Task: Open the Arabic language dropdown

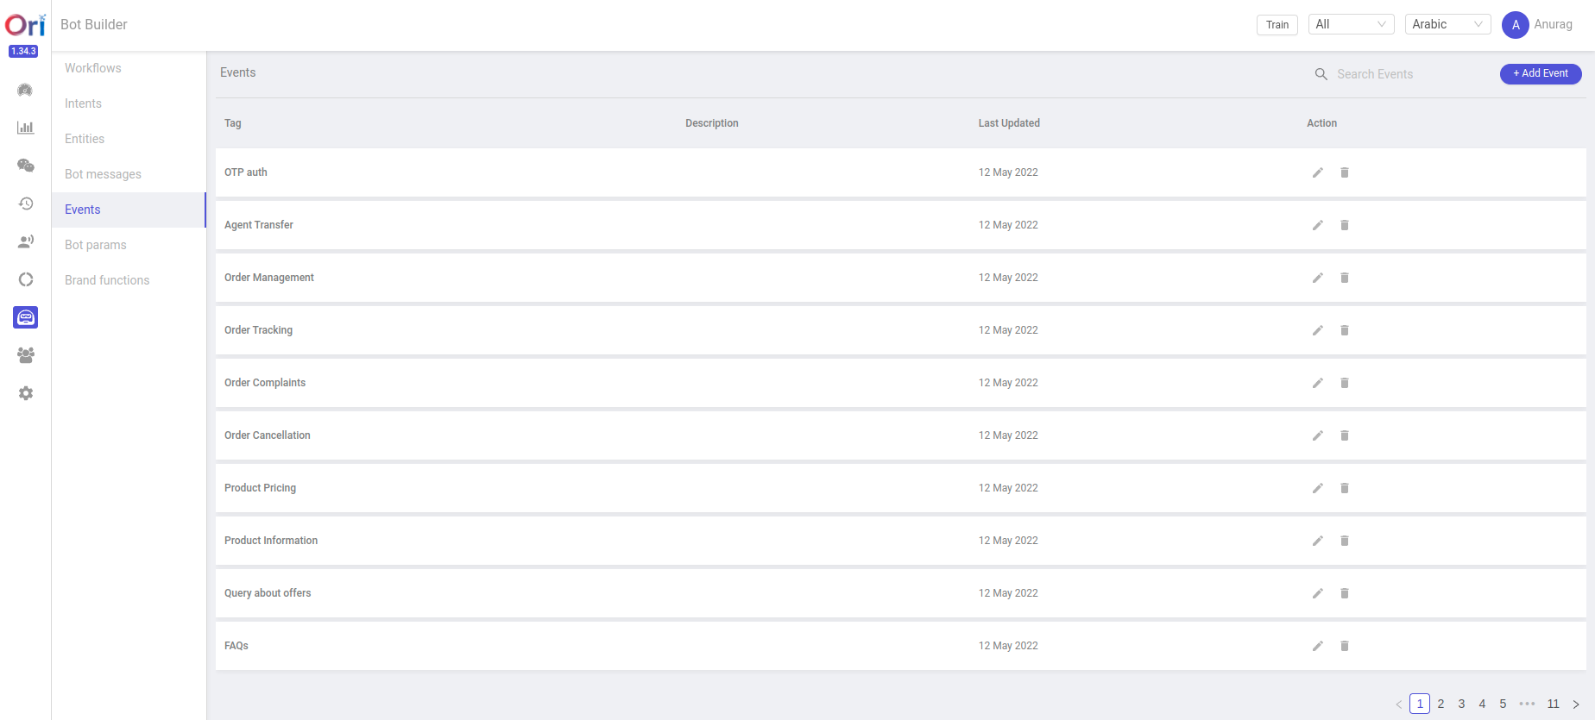Action: (1447, 24)
